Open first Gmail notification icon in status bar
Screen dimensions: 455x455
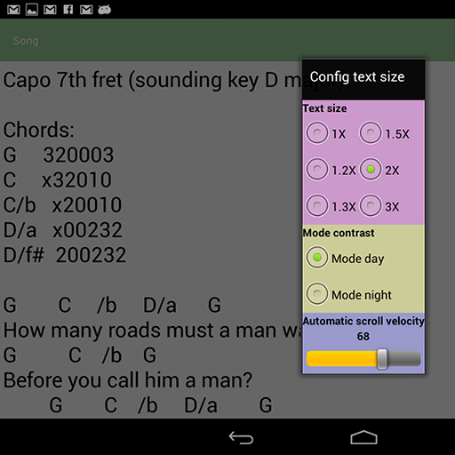pyautogui.click(x=13, y=10)
